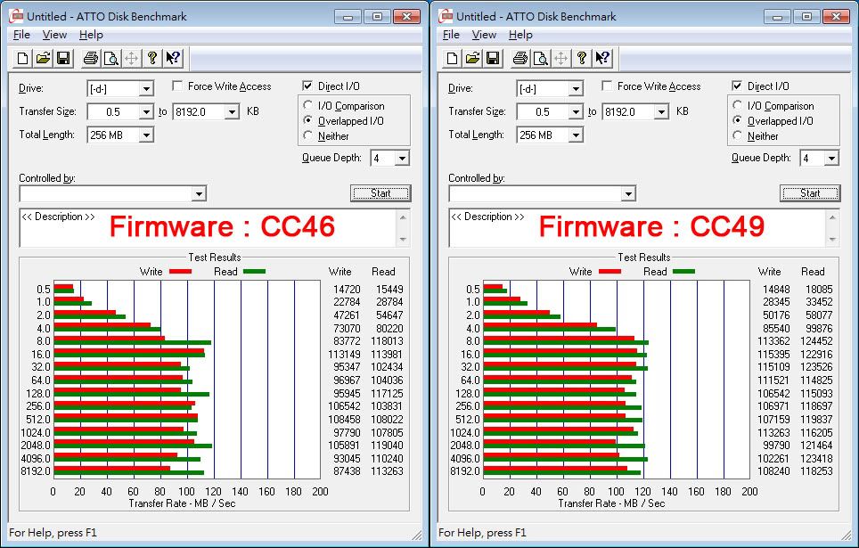
Task: Click Print icon in CC49 window toolbar
Action: click(x=519, y=58)
